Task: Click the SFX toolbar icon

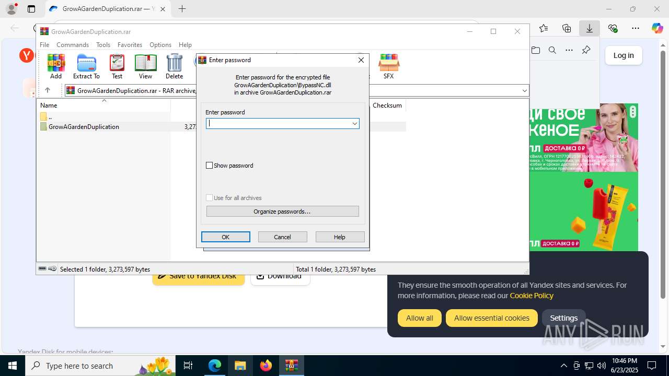Action: pos(388,66)
